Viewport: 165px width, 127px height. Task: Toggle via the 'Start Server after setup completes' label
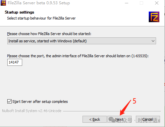pos(40,102)
